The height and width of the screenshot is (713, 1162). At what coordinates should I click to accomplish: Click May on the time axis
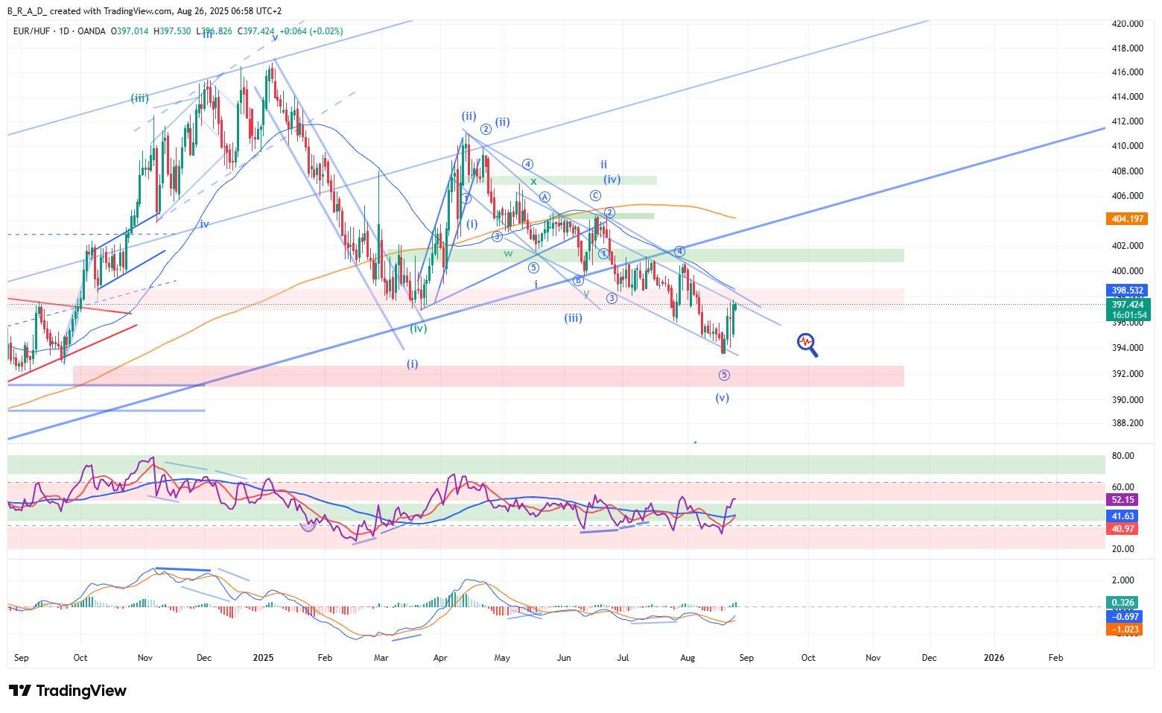502,658
